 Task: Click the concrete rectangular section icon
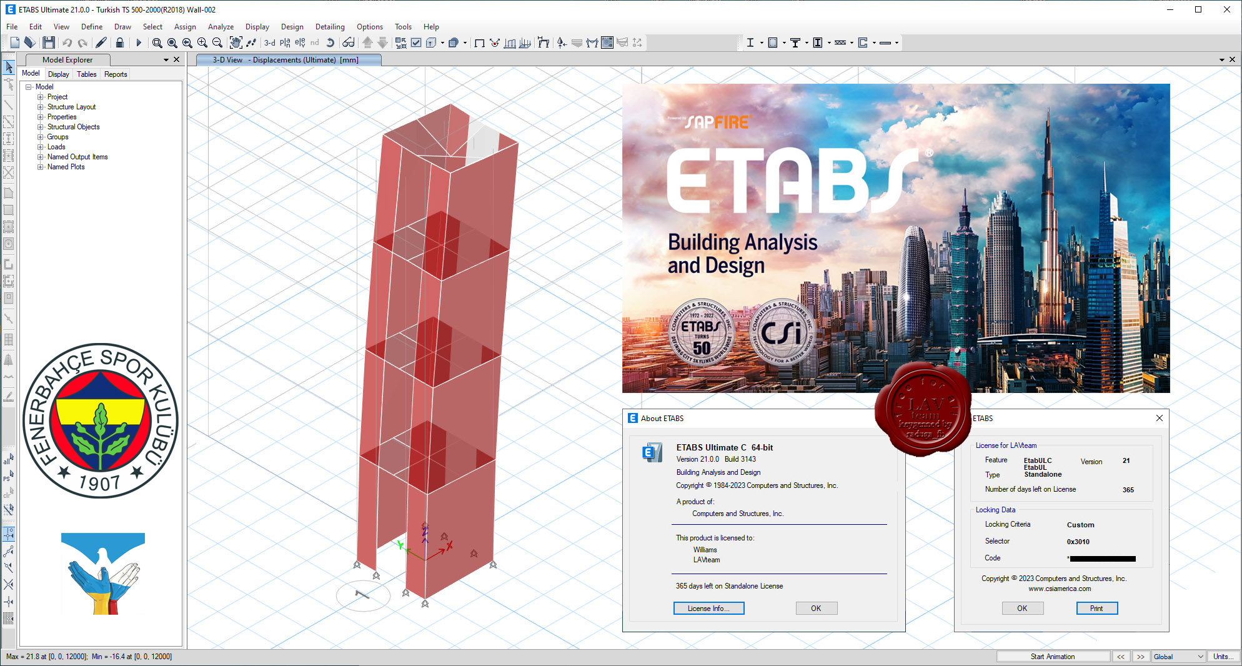click(773, 42)
